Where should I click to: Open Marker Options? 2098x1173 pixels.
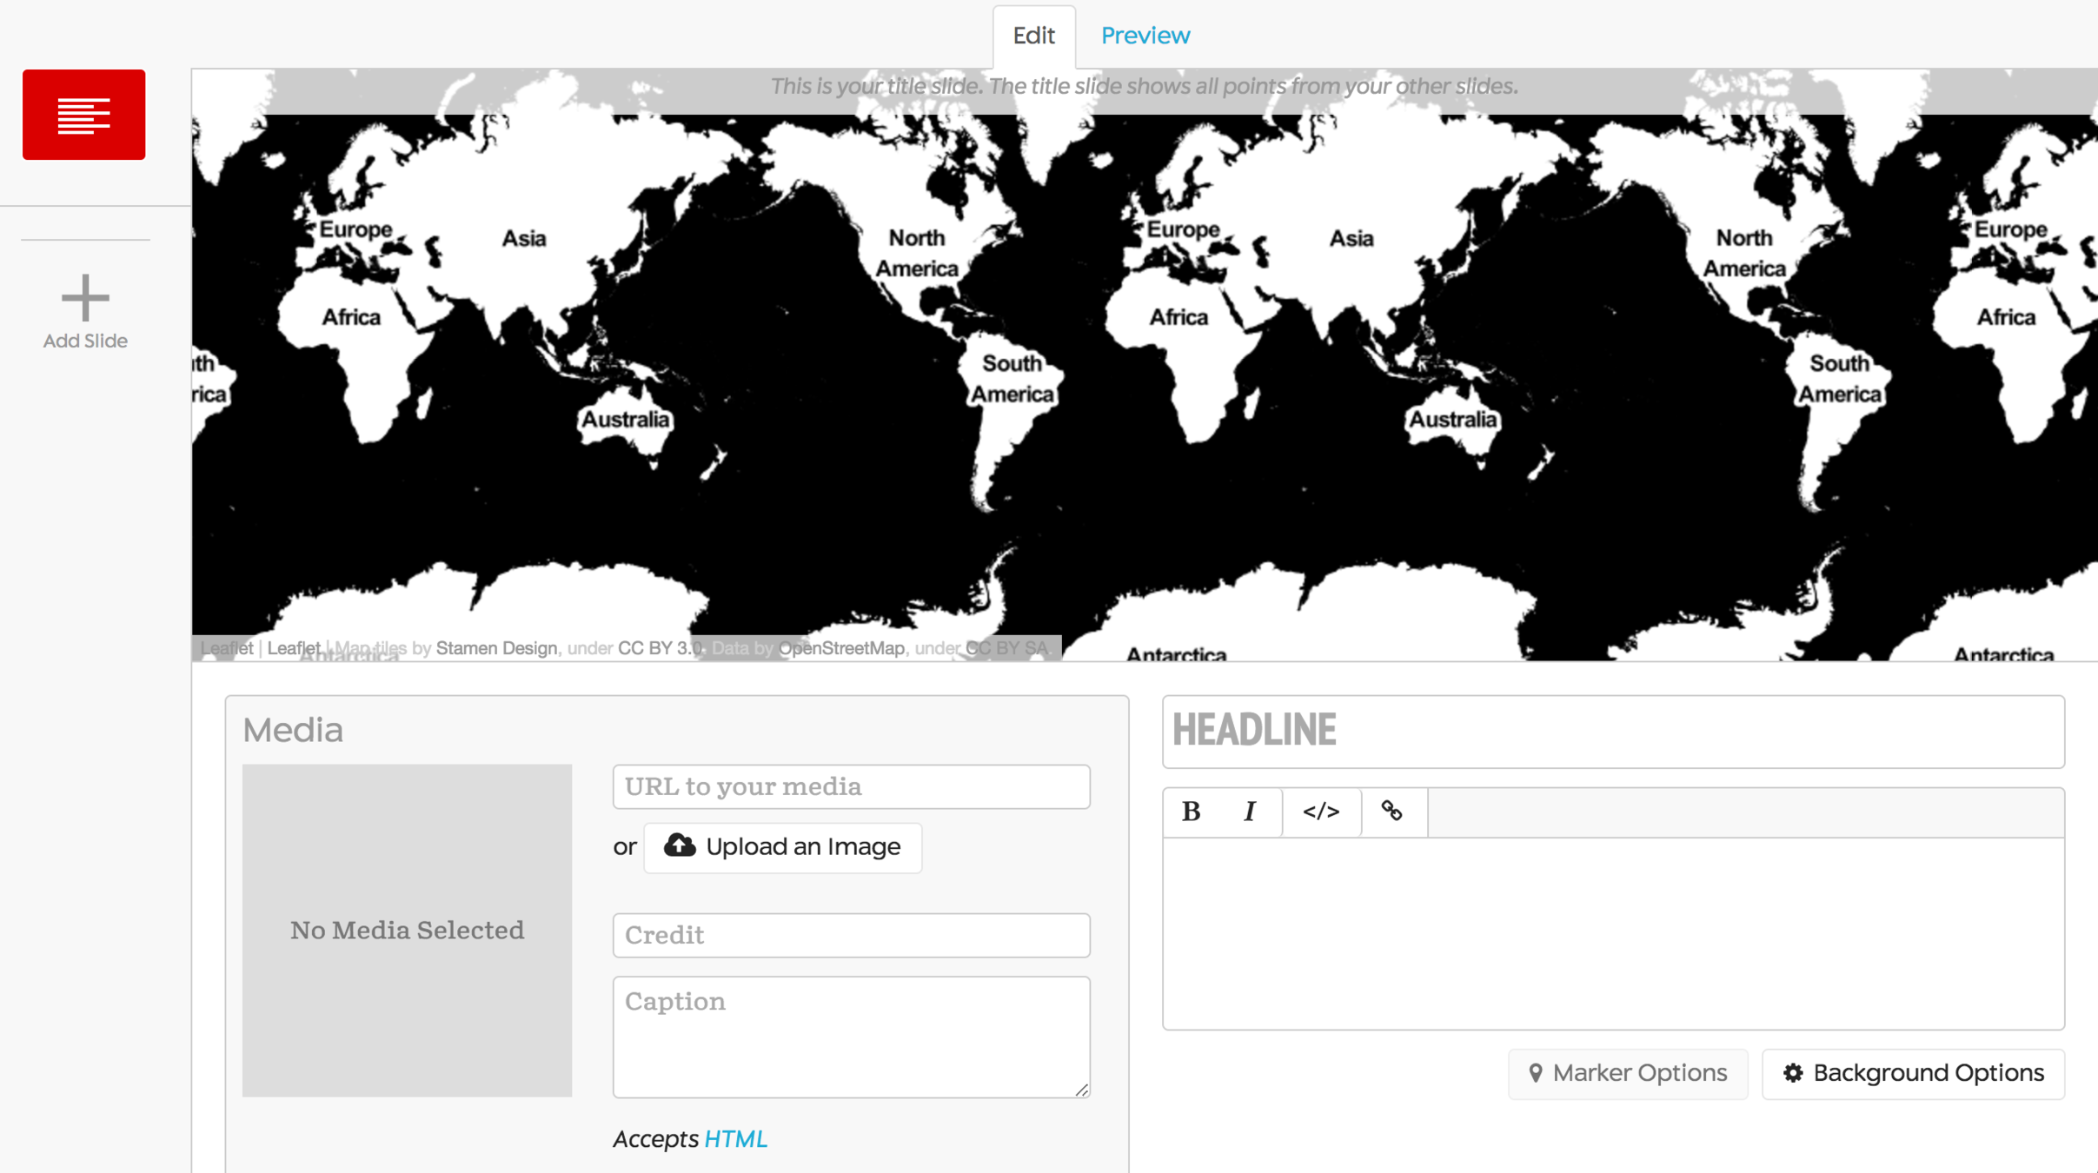click(x=1627, y=1073)
